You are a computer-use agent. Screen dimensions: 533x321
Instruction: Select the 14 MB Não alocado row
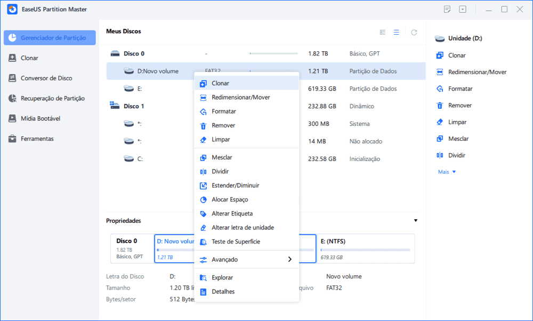click(266, 141)
